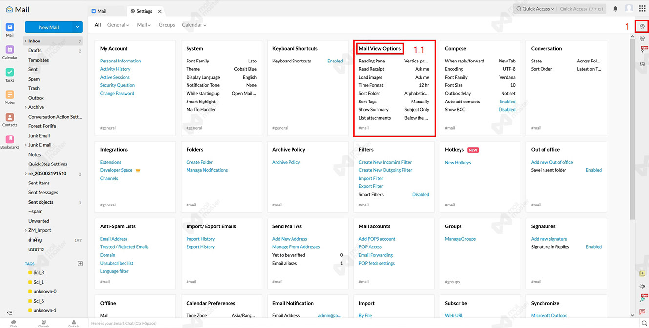This screenshot has width=649, height=328.
Task: Open the Mail View Options card title
Action: tap(379, 48)
